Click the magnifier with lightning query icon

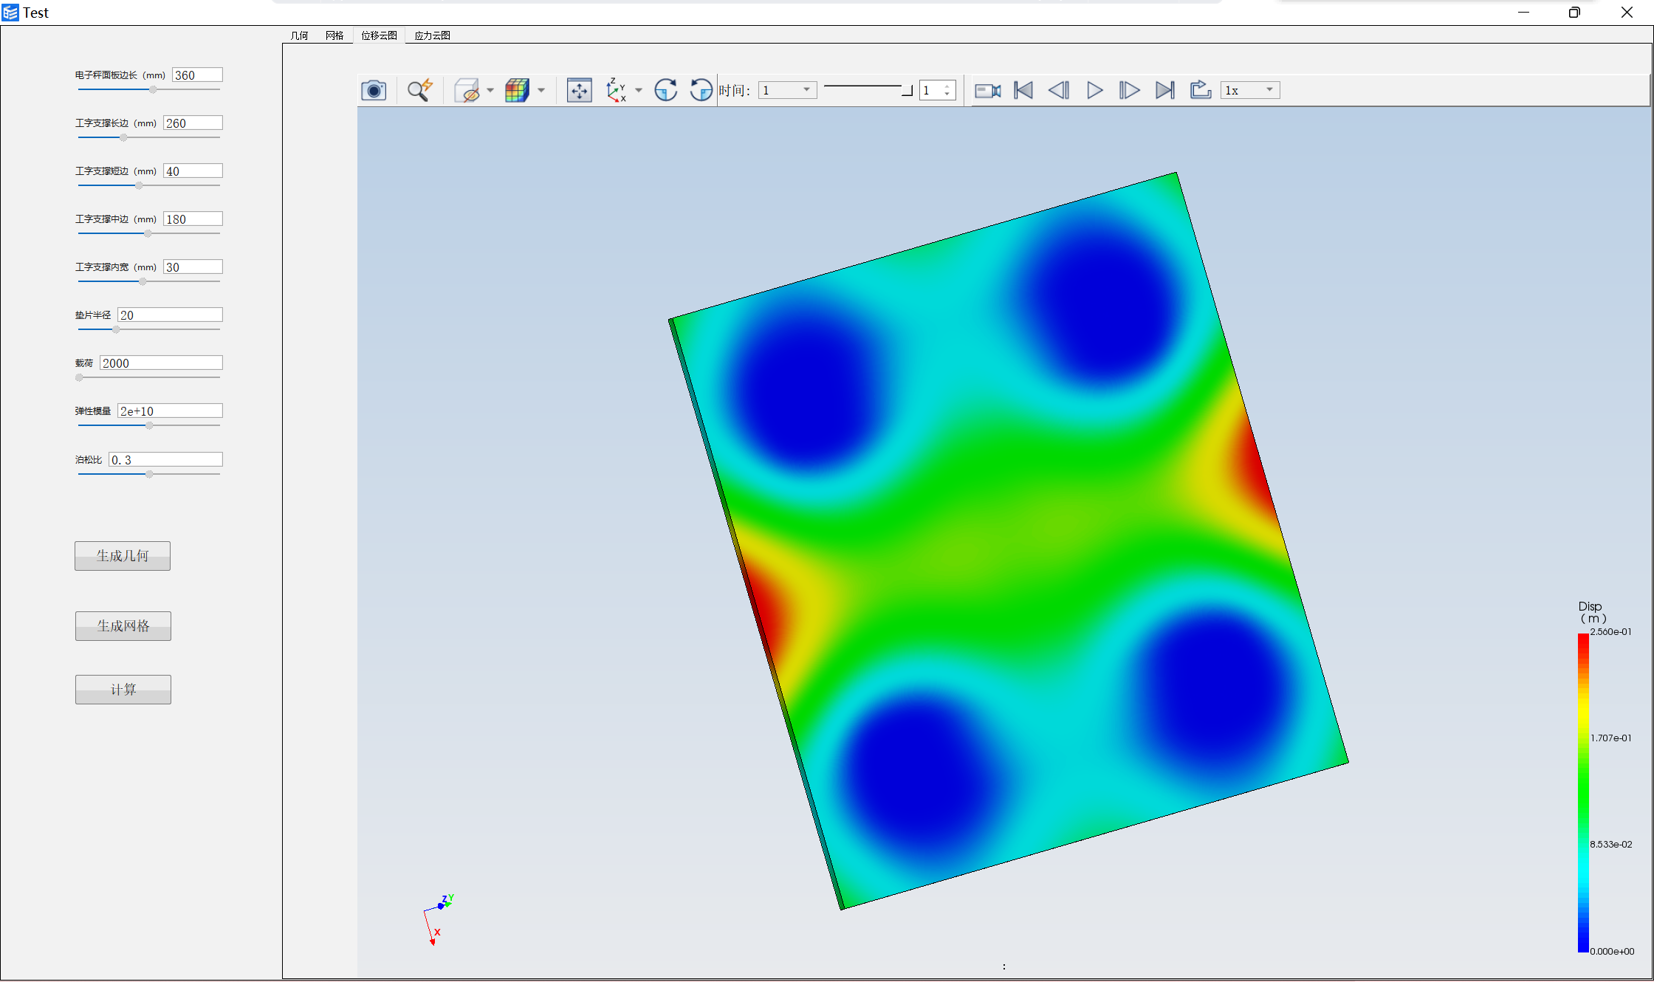[x=420, y=90]
